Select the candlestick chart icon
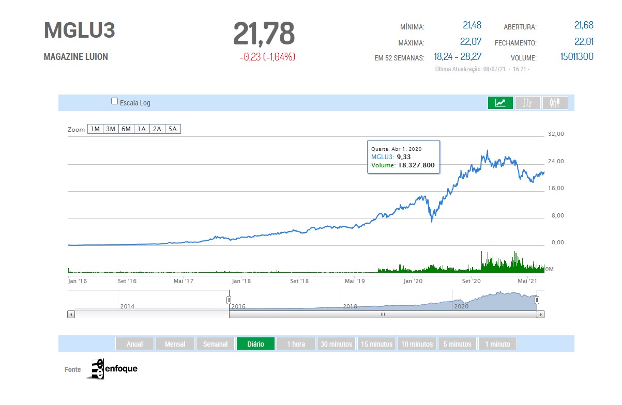Image resolution: width=622 pixels, height=405 pixels. point(555,103)
